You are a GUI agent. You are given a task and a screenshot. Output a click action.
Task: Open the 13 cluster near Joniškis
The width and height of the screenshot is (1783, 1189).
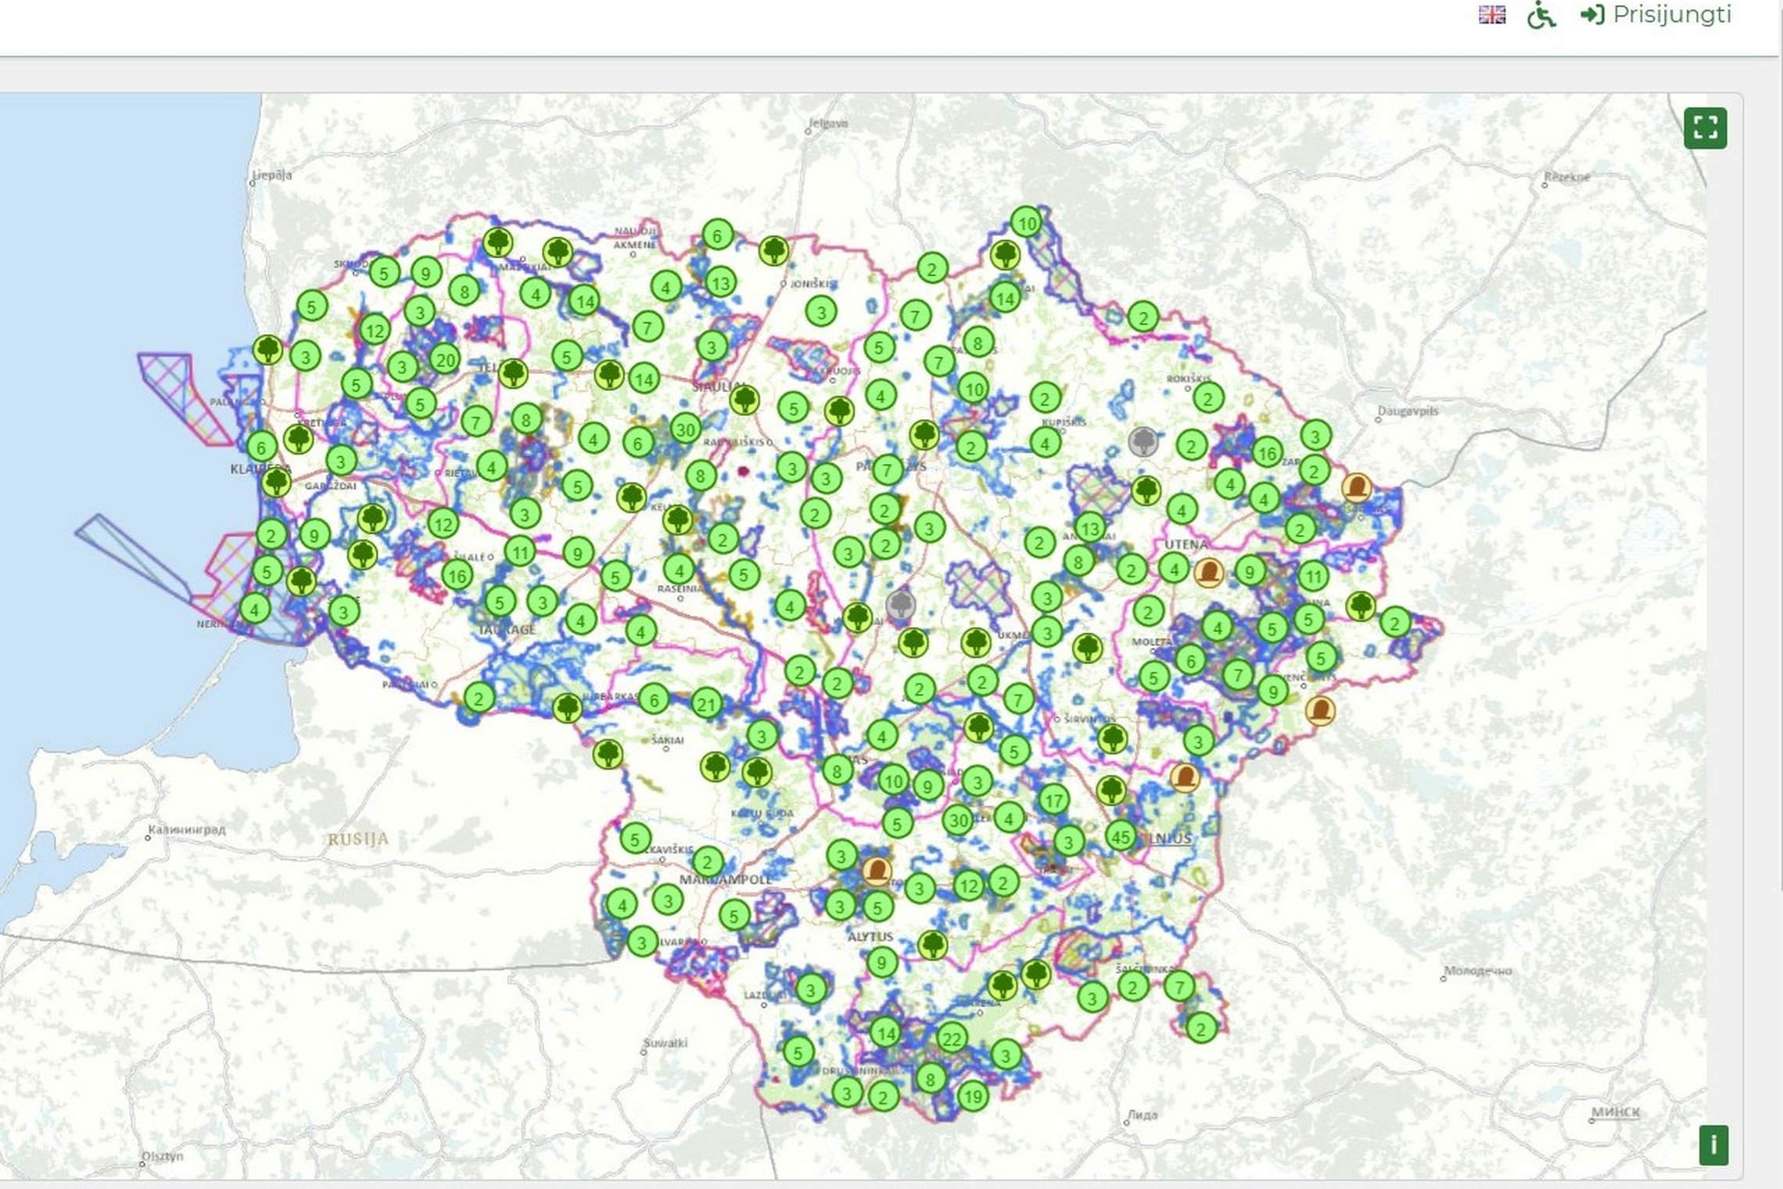(x=720, y=282)
